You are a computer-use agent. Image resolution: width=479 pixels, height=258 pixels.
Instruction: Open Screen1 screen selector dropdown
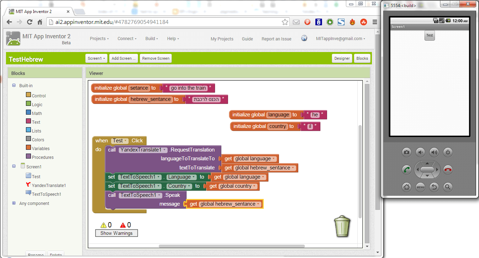pyautogui.click(x=96, y=58)
